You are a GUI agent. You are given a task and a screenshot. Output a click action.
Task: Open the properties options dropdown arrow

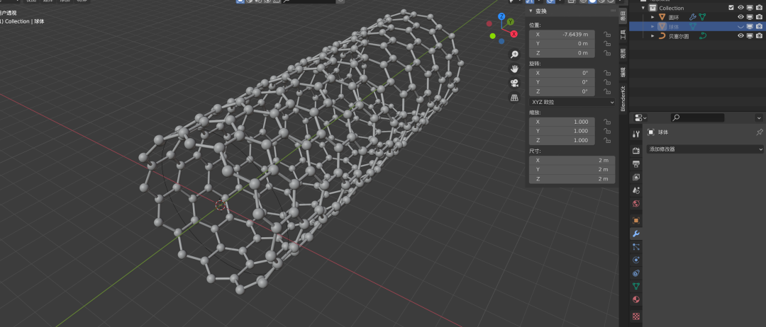pyautogui.click(x=759, y=118)
